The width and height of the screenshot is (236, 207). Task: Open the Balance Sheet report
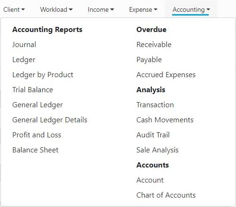click(35, 150)
